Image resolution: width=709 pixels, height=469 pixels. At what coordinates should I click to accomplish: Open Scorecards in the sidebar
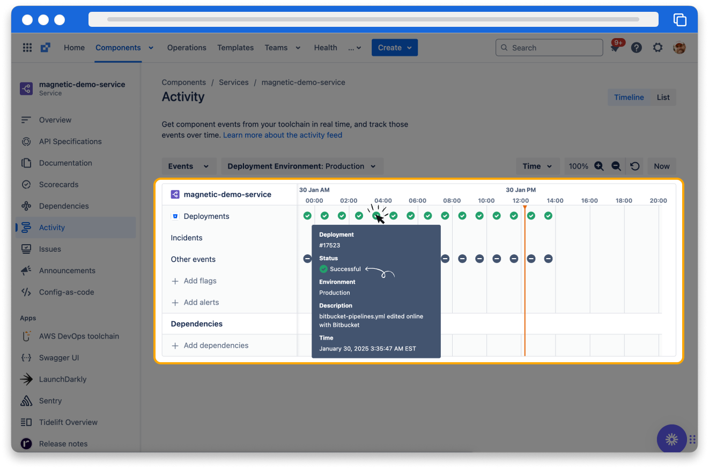[76, 185]
